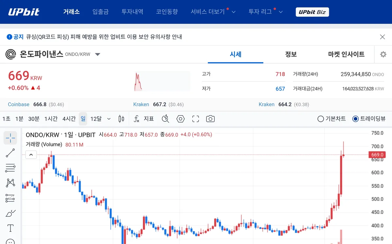Open the 입출금 menu
The height and width of the screenshot is (244, 392).
point(101,12)
